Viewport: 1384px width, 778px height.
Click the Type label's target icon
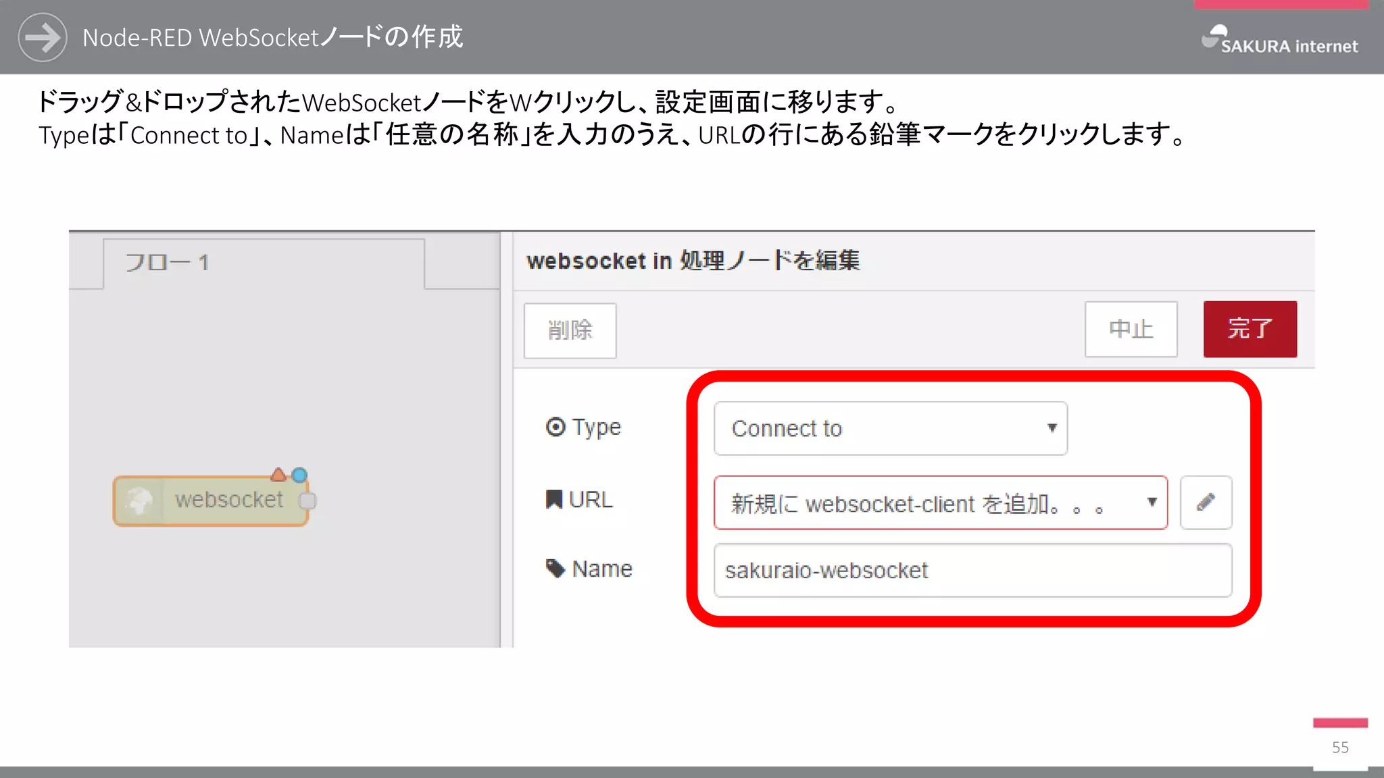pyautogui.click(x=555, y=427)
